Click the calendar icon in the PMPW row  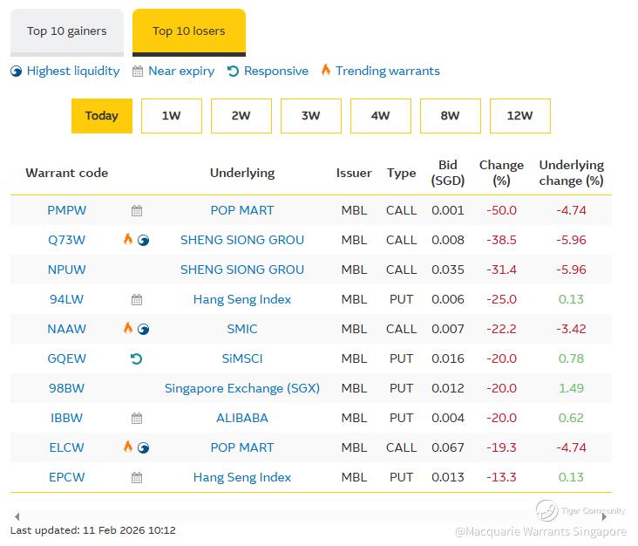137,210
